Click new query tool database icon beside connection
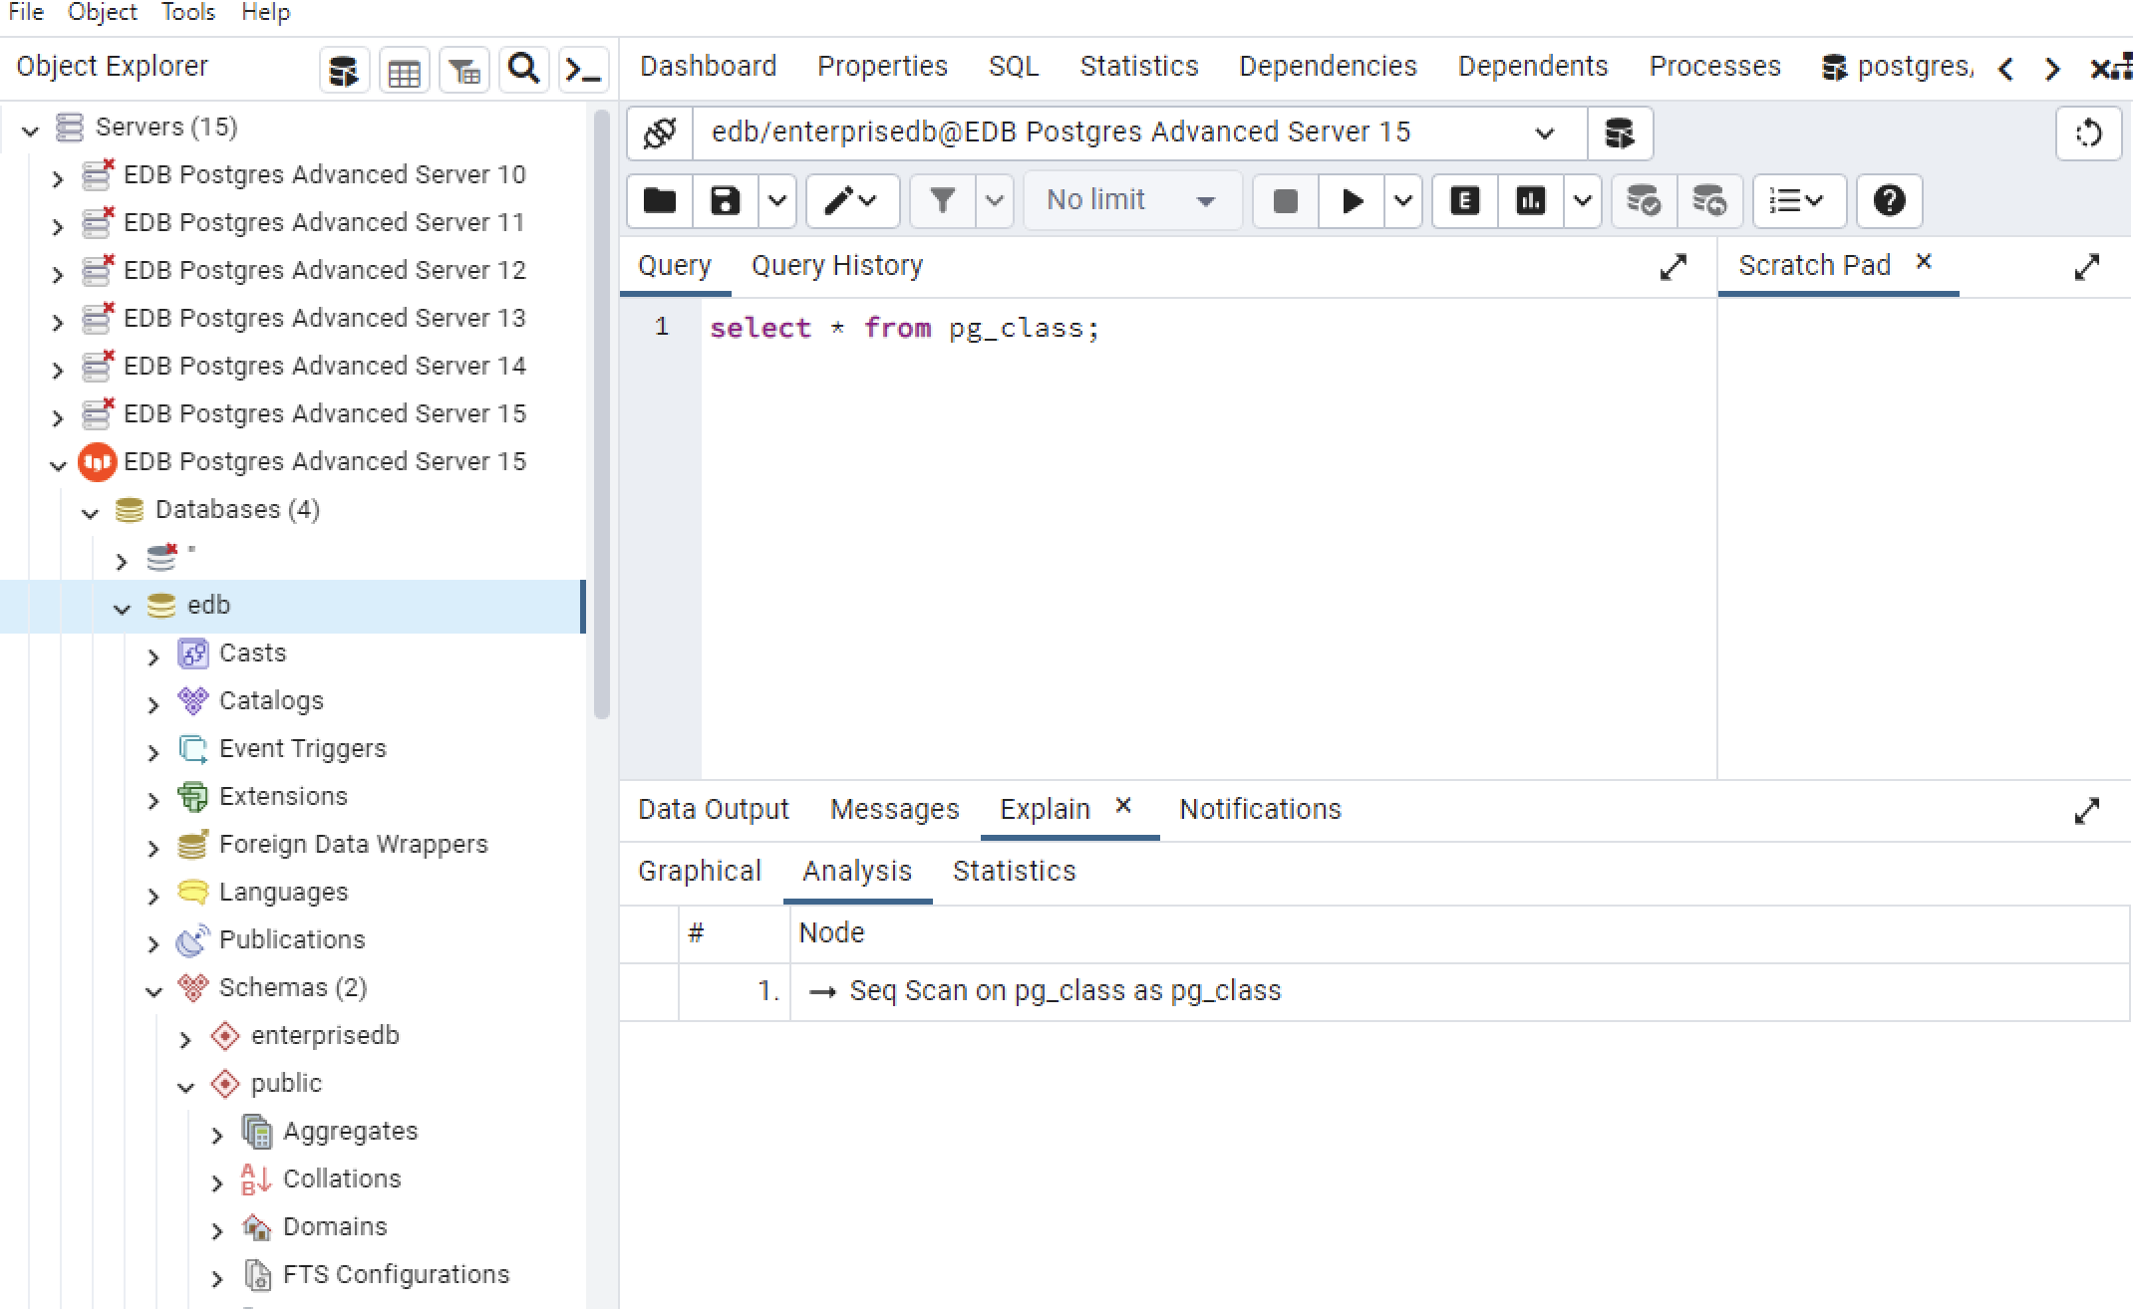2133x1309 pixels. click(x=1620, y=132)
